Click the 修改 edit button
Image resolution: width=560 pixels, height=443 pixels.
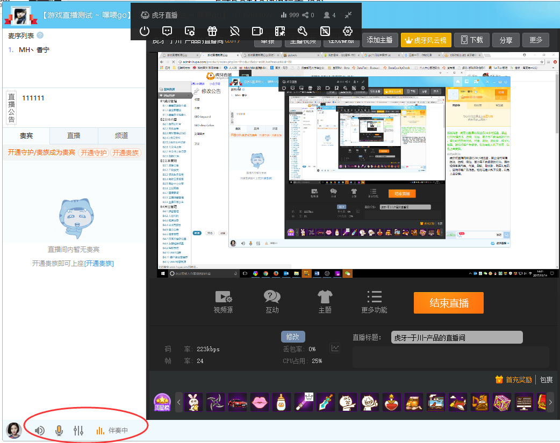[x=293, y=337]
